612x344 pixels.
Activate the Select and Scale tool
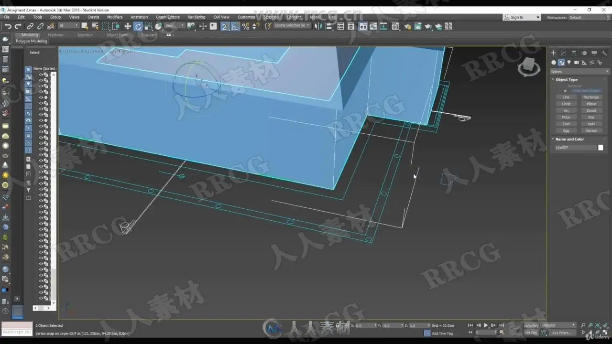coord(148,26)
